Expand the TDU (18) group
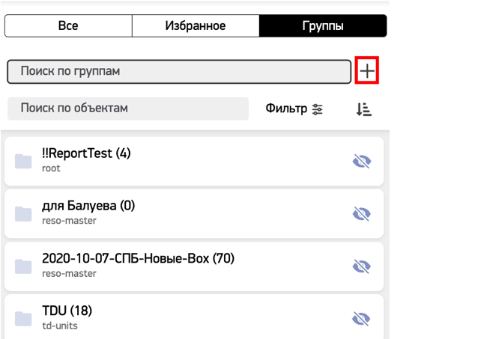Viewport: 484px width, 339px height. coord(67,311)
